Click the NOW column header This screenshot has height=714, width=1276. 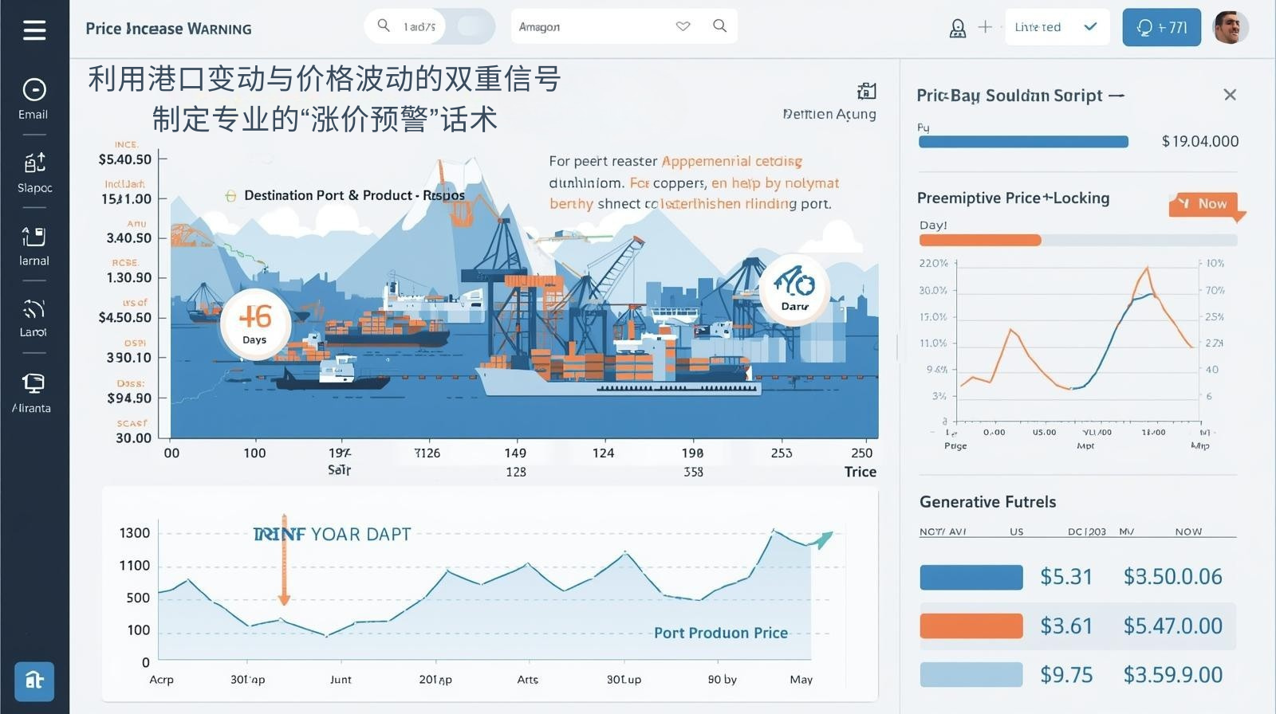coord(1188,532)
